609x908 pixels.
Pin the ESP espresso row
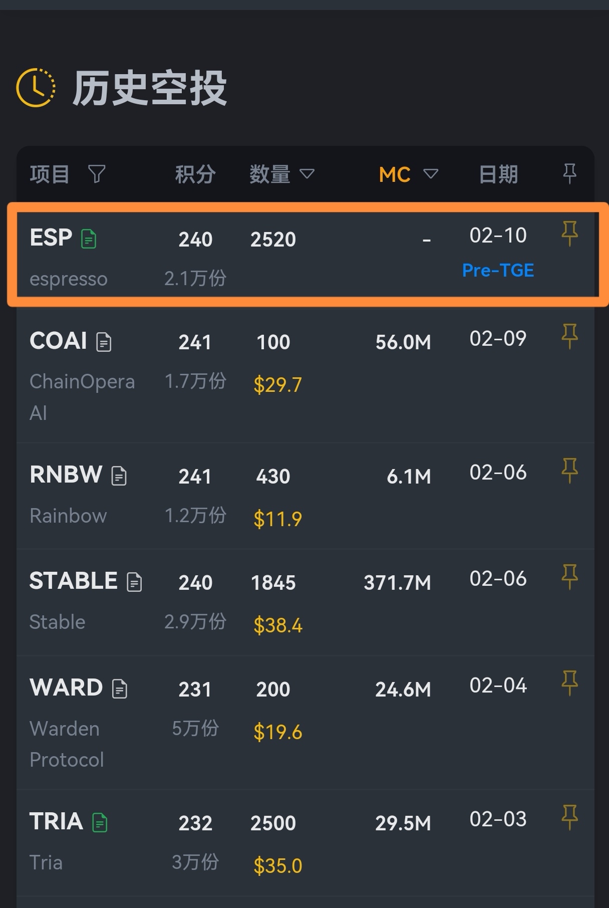pos(569,234)
